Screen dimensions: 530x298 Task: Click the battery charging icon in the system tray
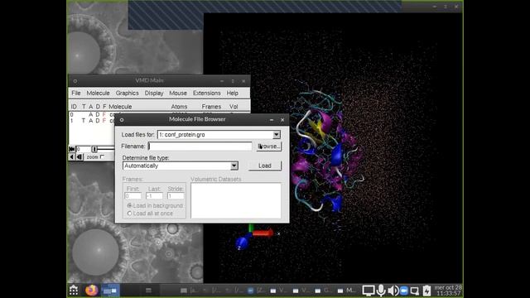(426, 291)
